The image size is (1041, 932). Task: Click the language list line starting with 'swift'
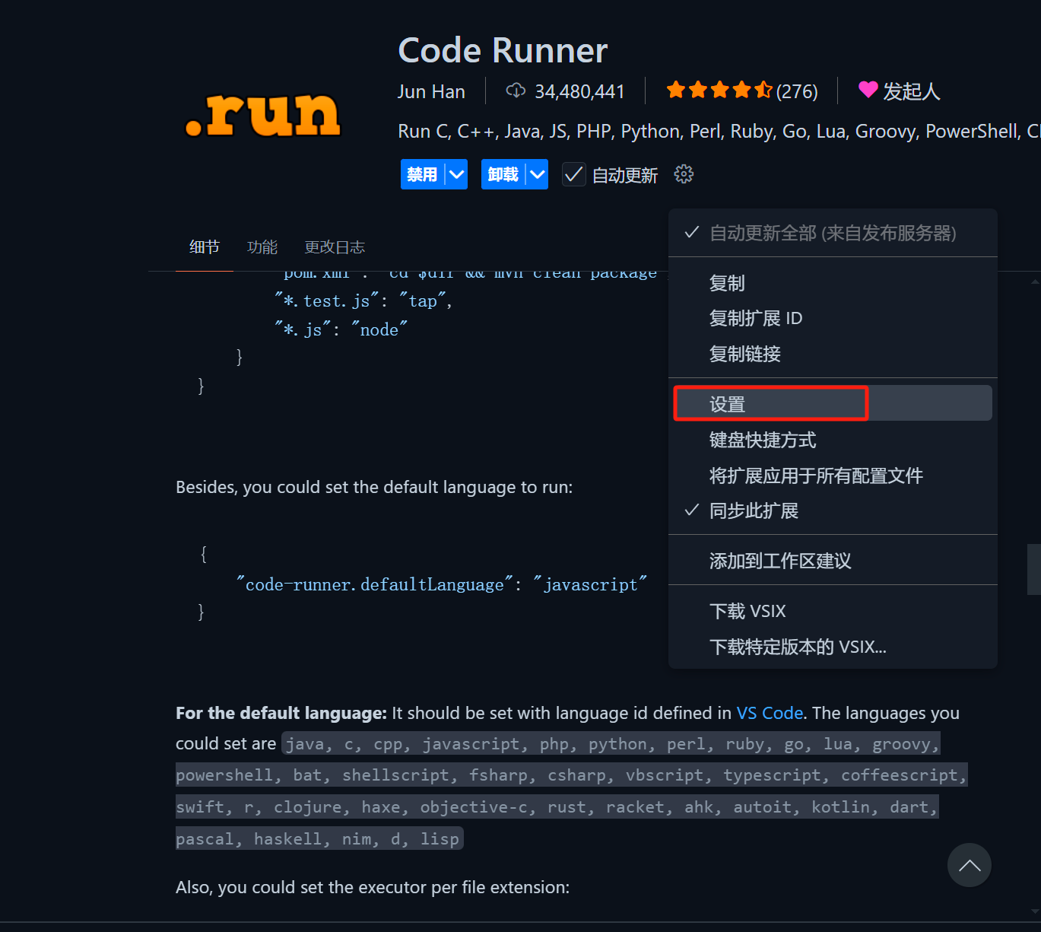[557, 807]
